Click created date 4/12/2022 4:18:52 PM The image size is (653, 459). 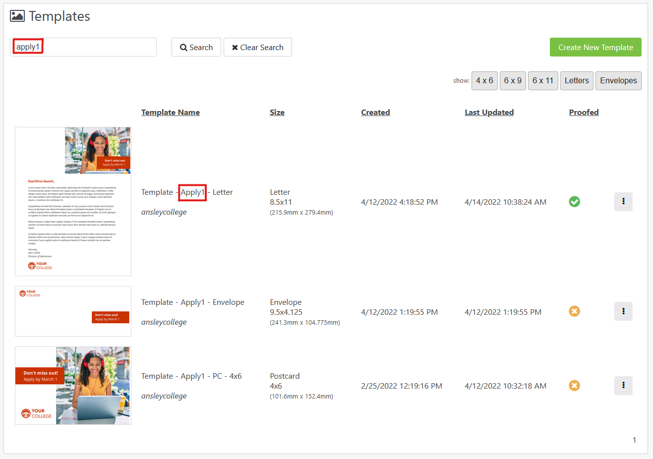[x=399, y=202]
